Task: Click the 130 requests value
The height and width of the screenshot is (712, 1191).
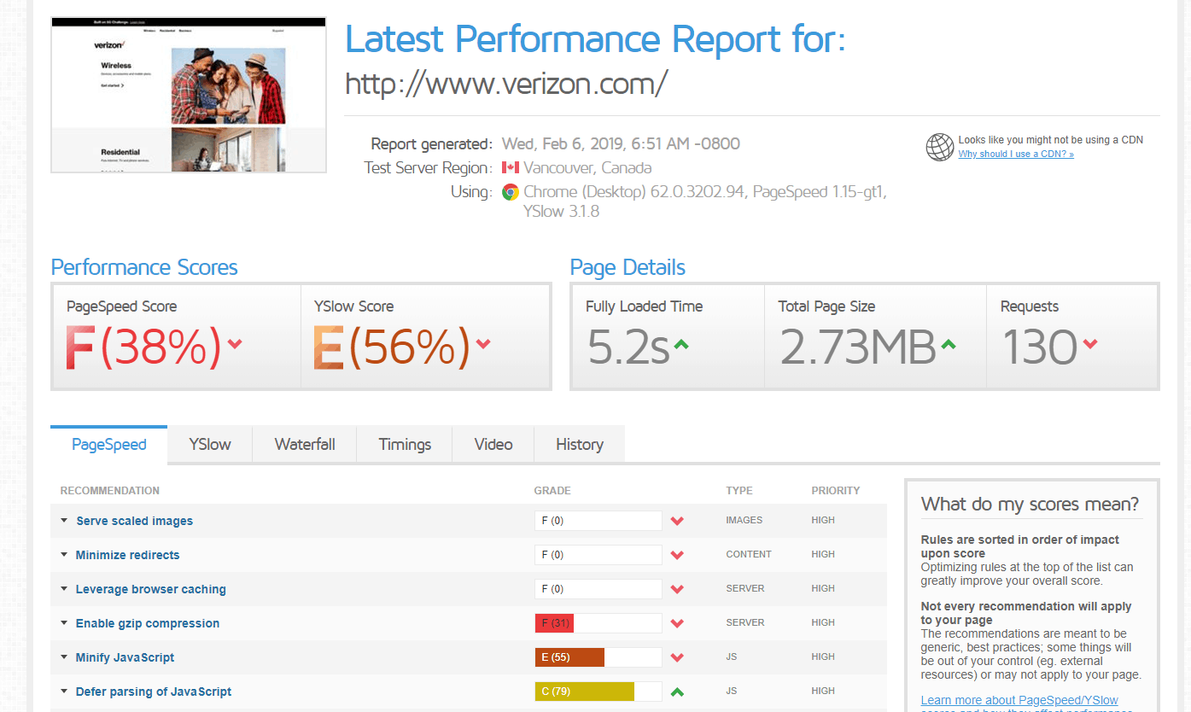Action: tap(1039, 348)
